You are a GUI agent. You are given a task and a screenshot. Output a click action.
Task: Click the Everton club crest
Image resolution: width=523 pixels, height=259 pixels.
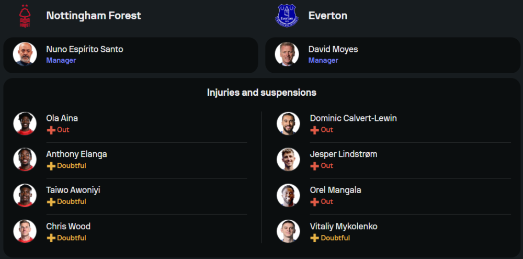coord(287,16)
